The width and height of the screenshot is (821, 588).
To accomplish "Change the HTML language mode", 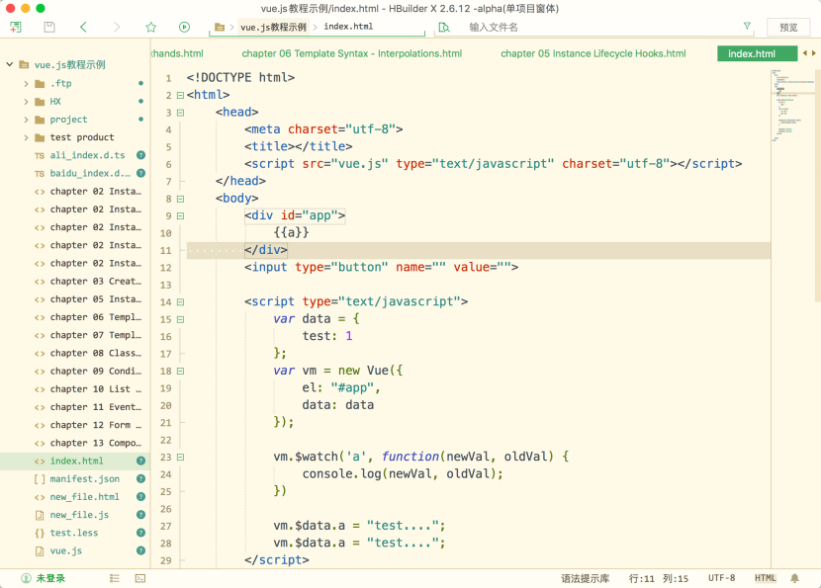I will (x=765, y=578).
